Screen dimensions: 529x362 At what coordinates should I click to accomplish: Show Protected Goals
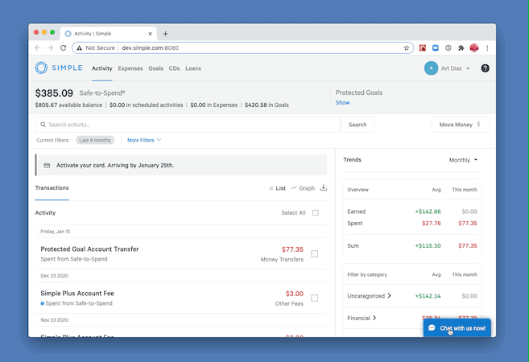coord(342,102)
